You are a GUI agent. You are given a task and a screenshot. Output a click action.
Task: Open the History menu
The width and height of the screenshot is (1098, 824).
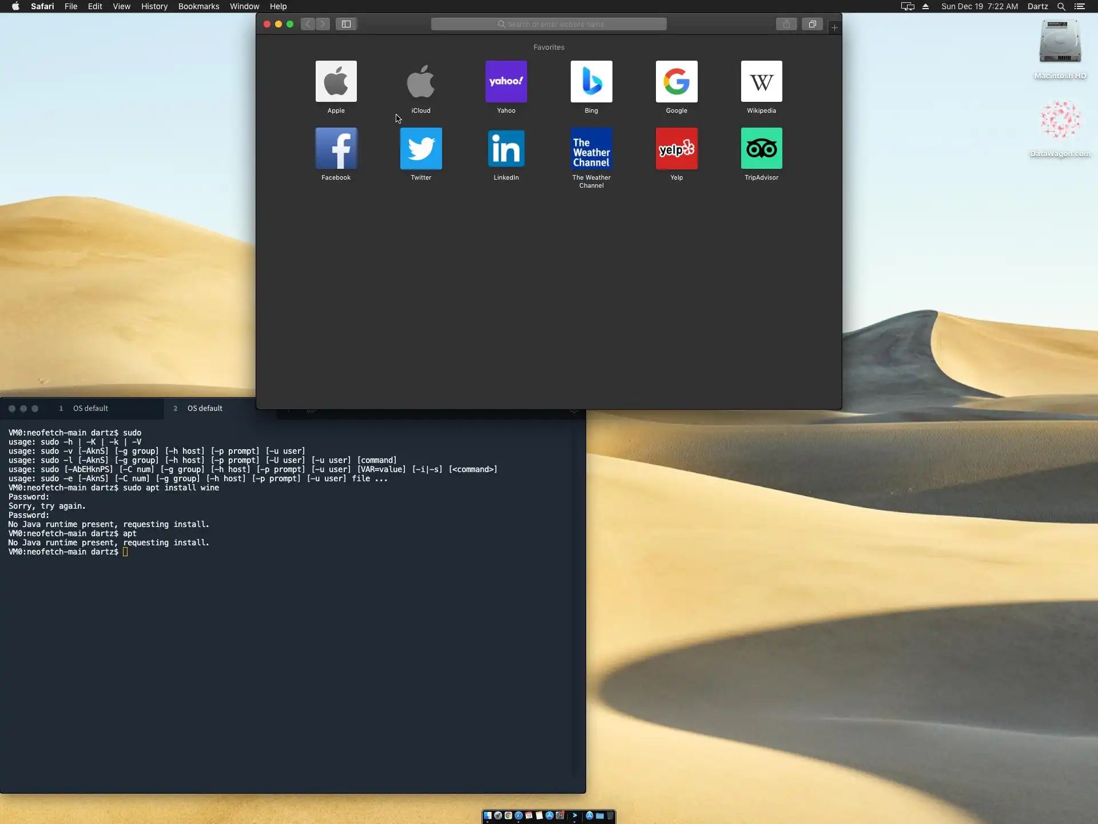pyautogui.click(x=154, y=6)
